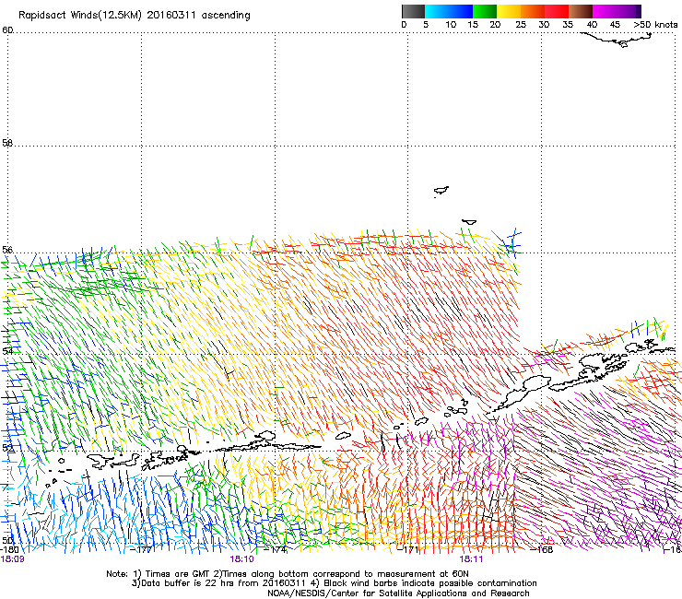Click the purple '18:11' time label

[471, 559]
